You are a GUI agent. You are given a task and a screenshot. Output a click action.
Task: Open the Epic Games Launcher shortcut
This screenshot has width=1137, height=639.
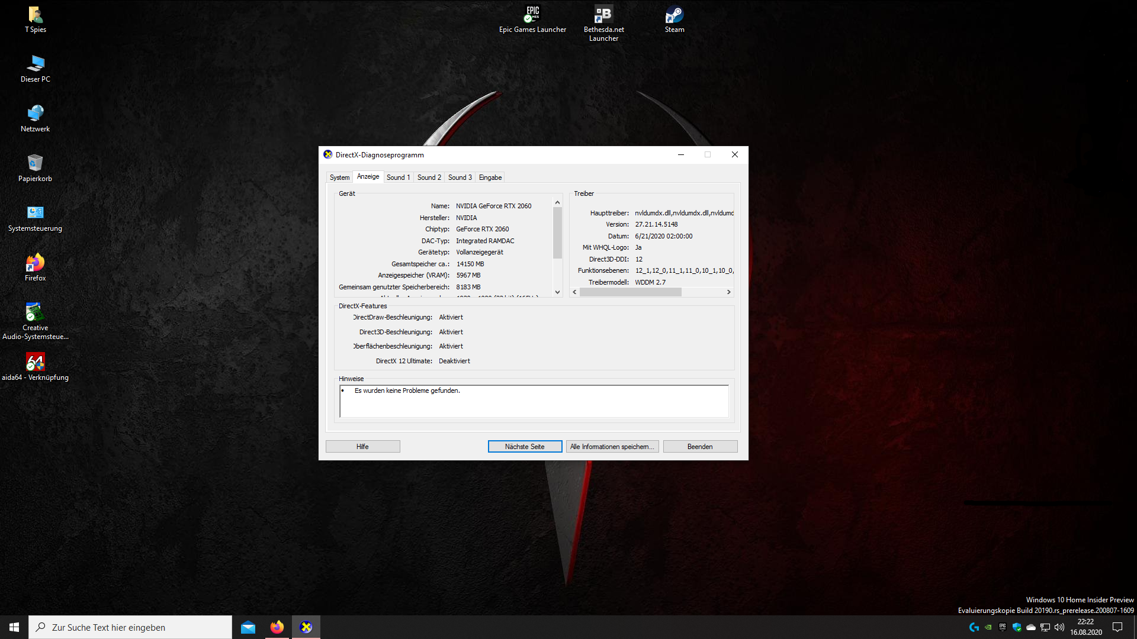tap(532, 15)
